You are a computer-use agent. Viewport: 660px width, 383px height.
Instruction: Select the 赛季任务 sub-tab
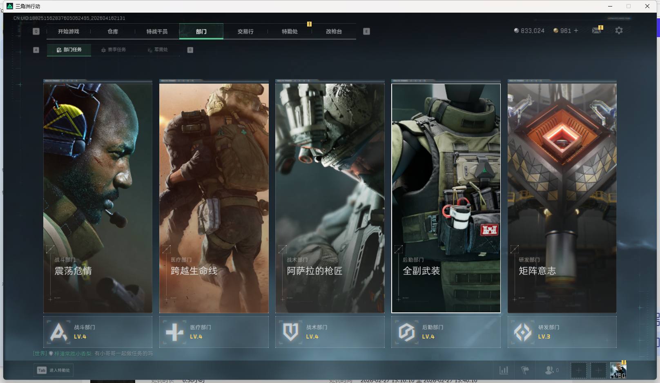(114, 50)
